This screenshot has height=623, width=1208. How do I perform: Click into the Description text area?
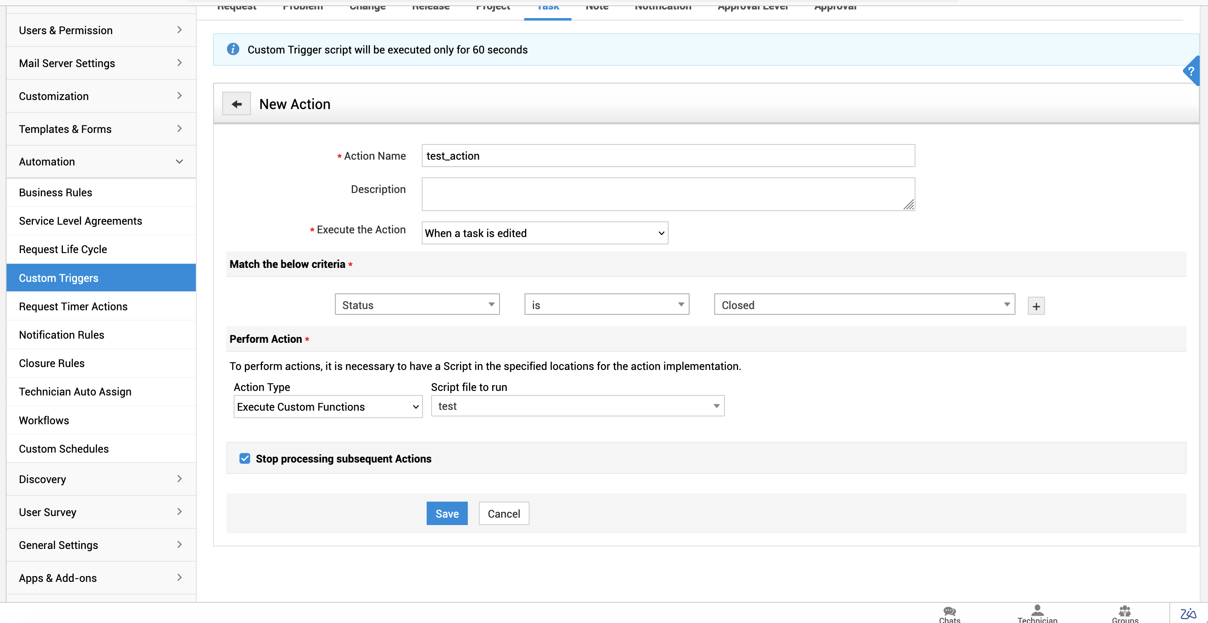(x=668, y=194)
